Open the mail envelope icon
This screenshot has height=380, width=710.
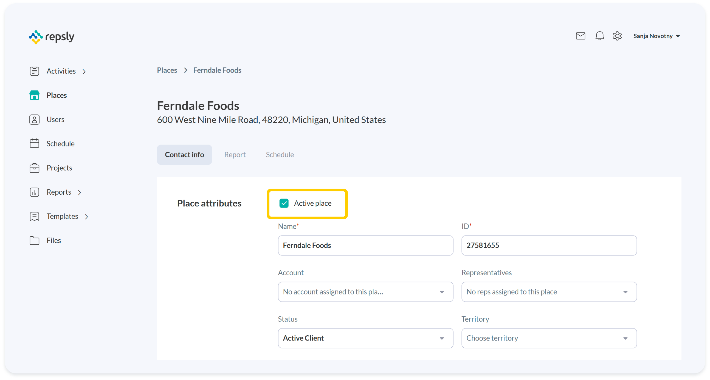580,36
